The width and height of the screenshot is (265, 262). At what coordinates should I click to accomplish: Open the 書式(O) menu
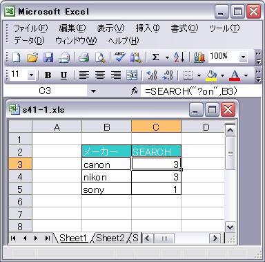(184, 28)
